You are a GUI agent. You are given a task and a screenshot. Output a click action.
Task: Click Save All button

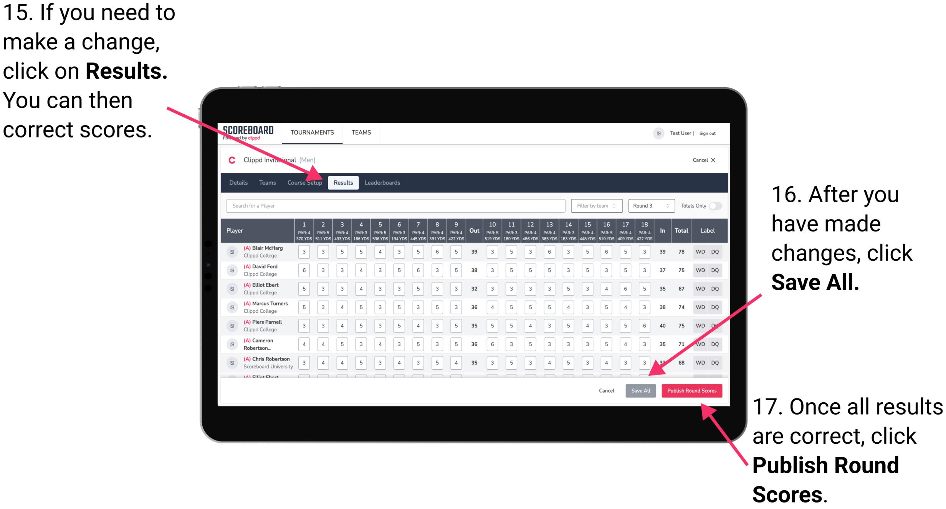pyautogui.click(x=640, y=390)
